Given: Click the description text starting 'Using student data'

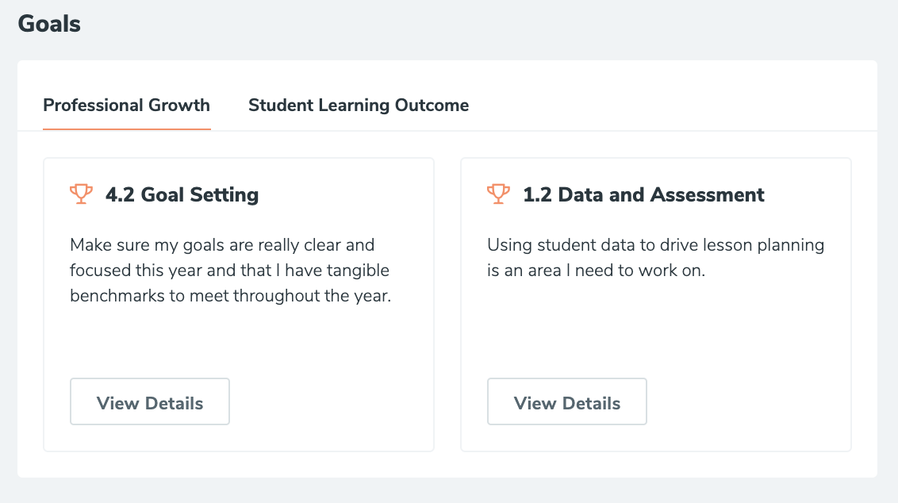Looking at the screenshot, I should click(x=656, y=258).
